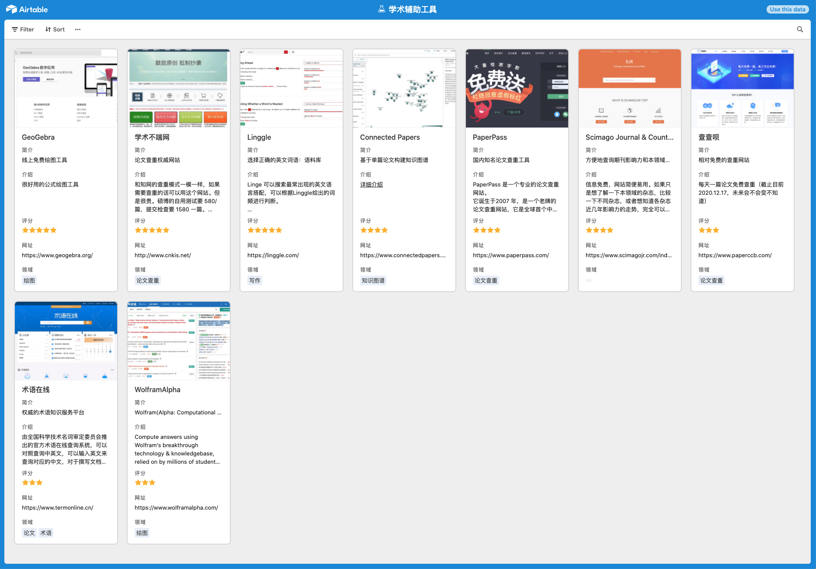Open the search magnifier icon
Screen dimensions: 816x569
point(800,29)
